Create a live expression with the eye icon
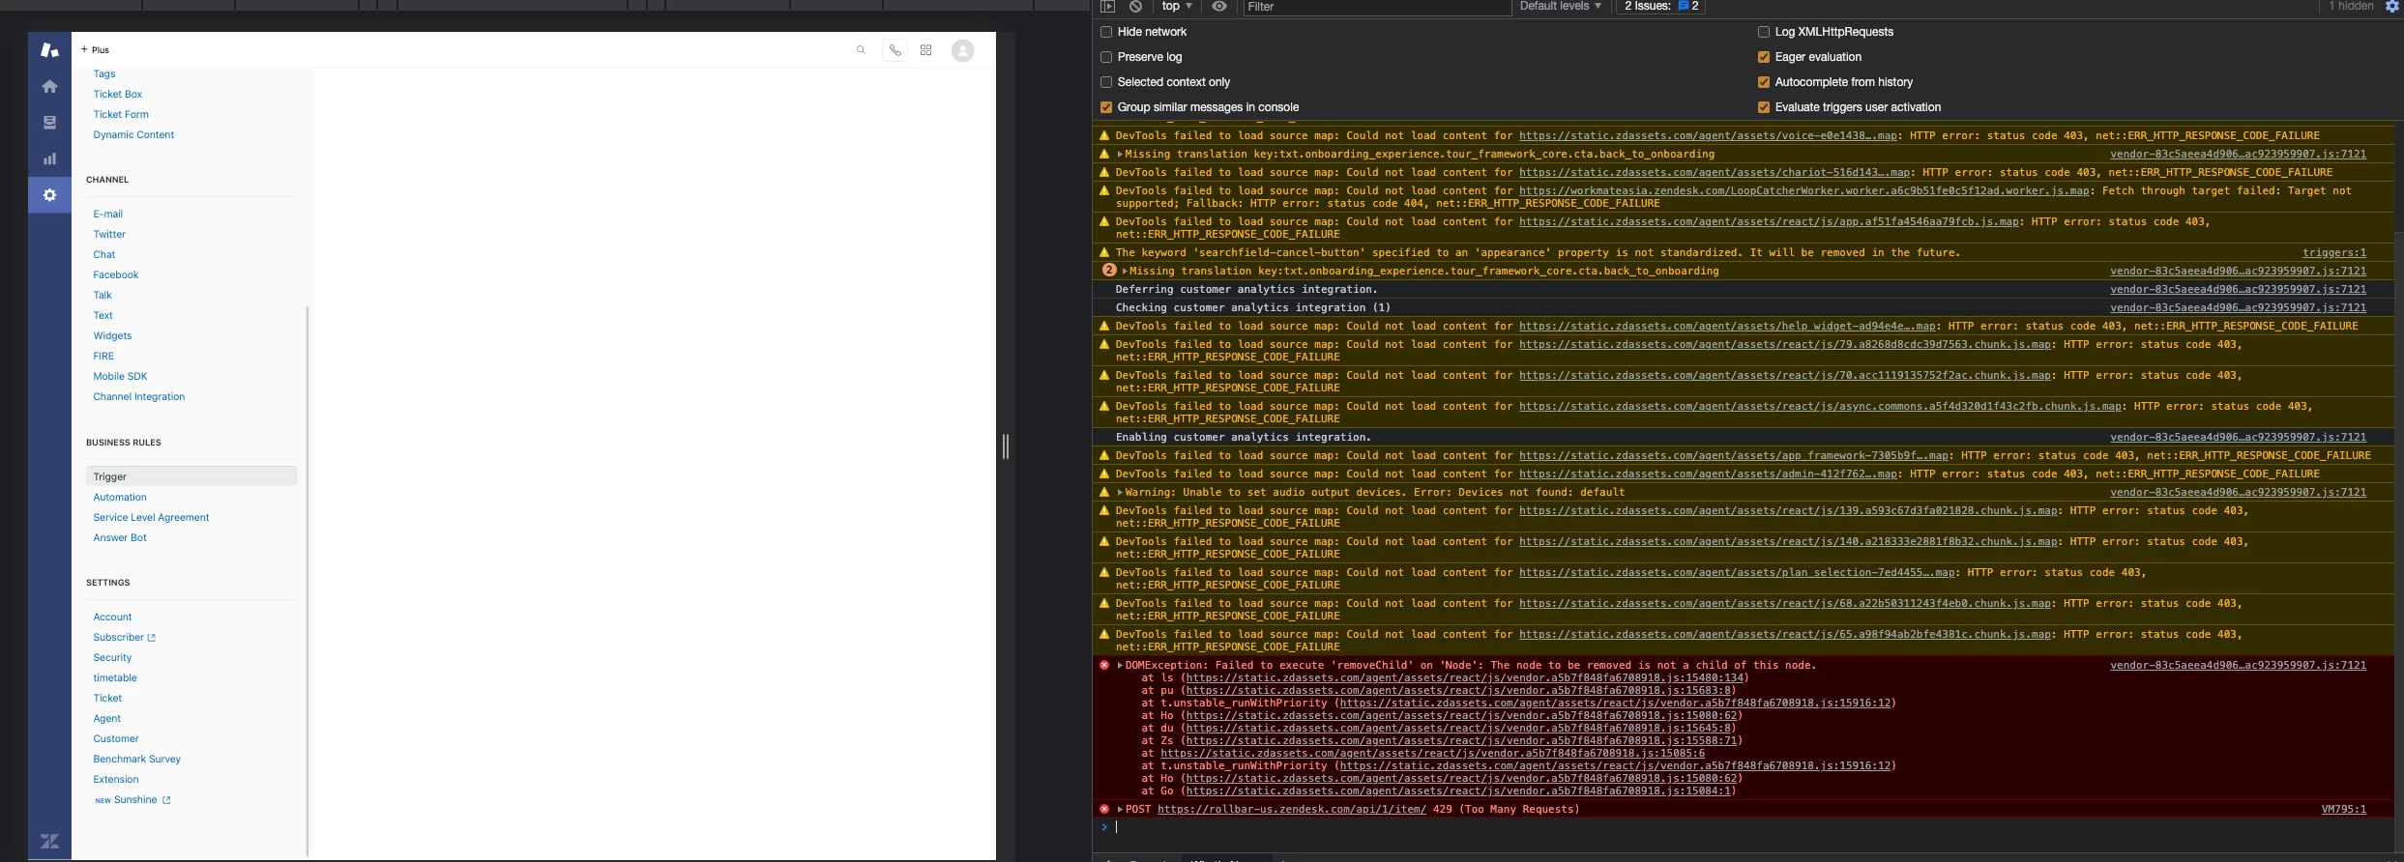Screen dimensions: 2404x862 coord(1219,6)
